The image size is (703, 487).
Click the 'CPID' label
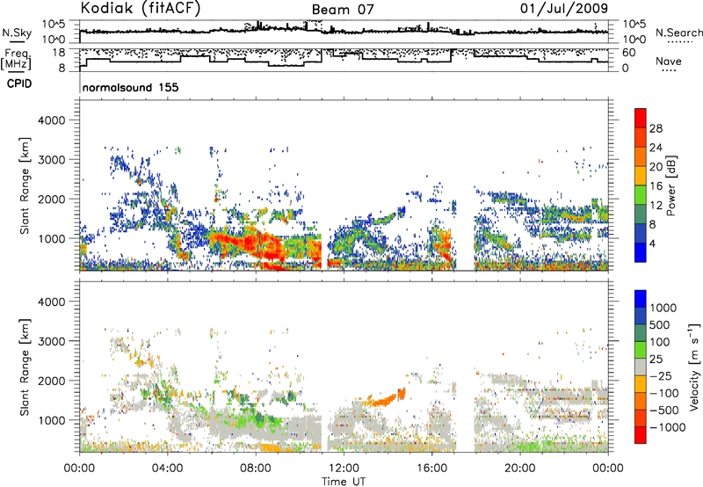tap(19, 84)
